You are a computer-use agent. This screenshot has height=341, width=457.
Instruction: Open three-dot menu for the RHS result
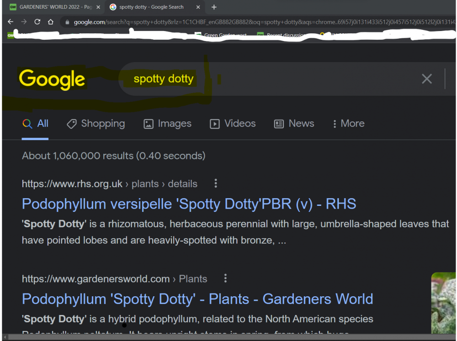[x=216, y=184]
